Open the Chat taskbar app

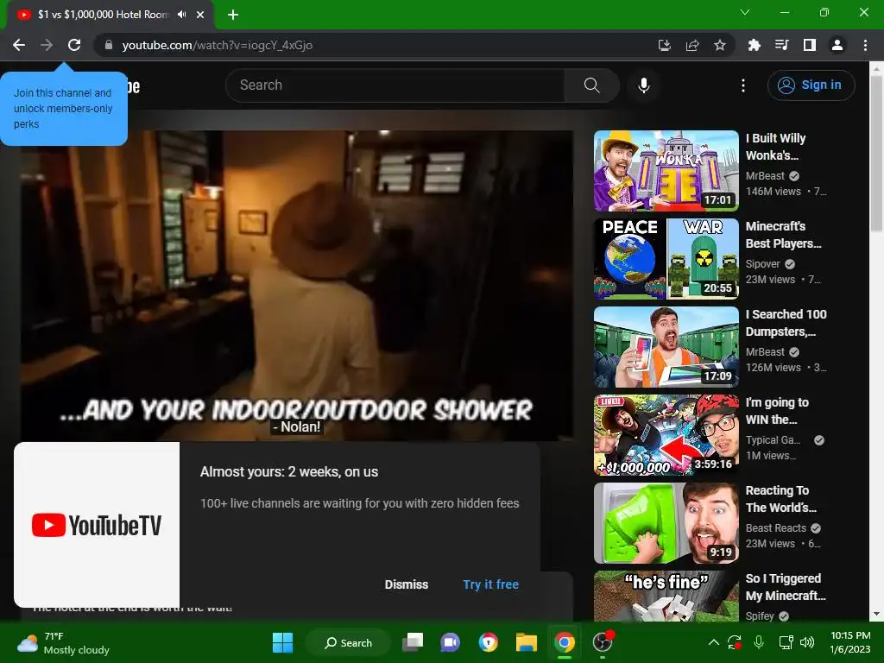tap(451, 642)
